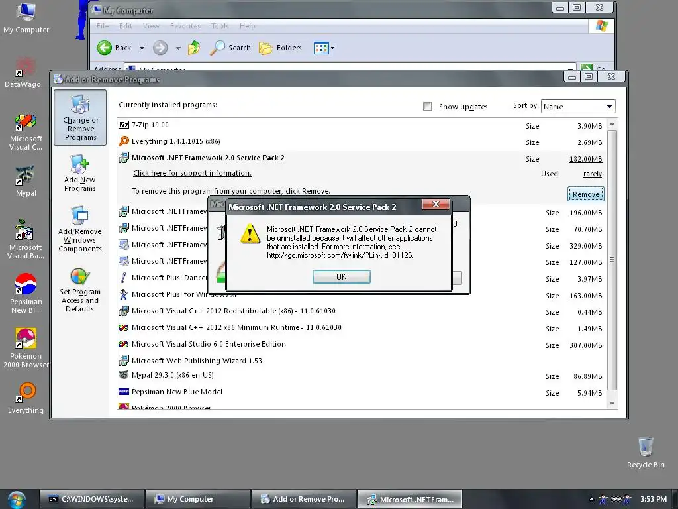
Task: Click Back button in My Computer toolbar
Action: [114, 48]
